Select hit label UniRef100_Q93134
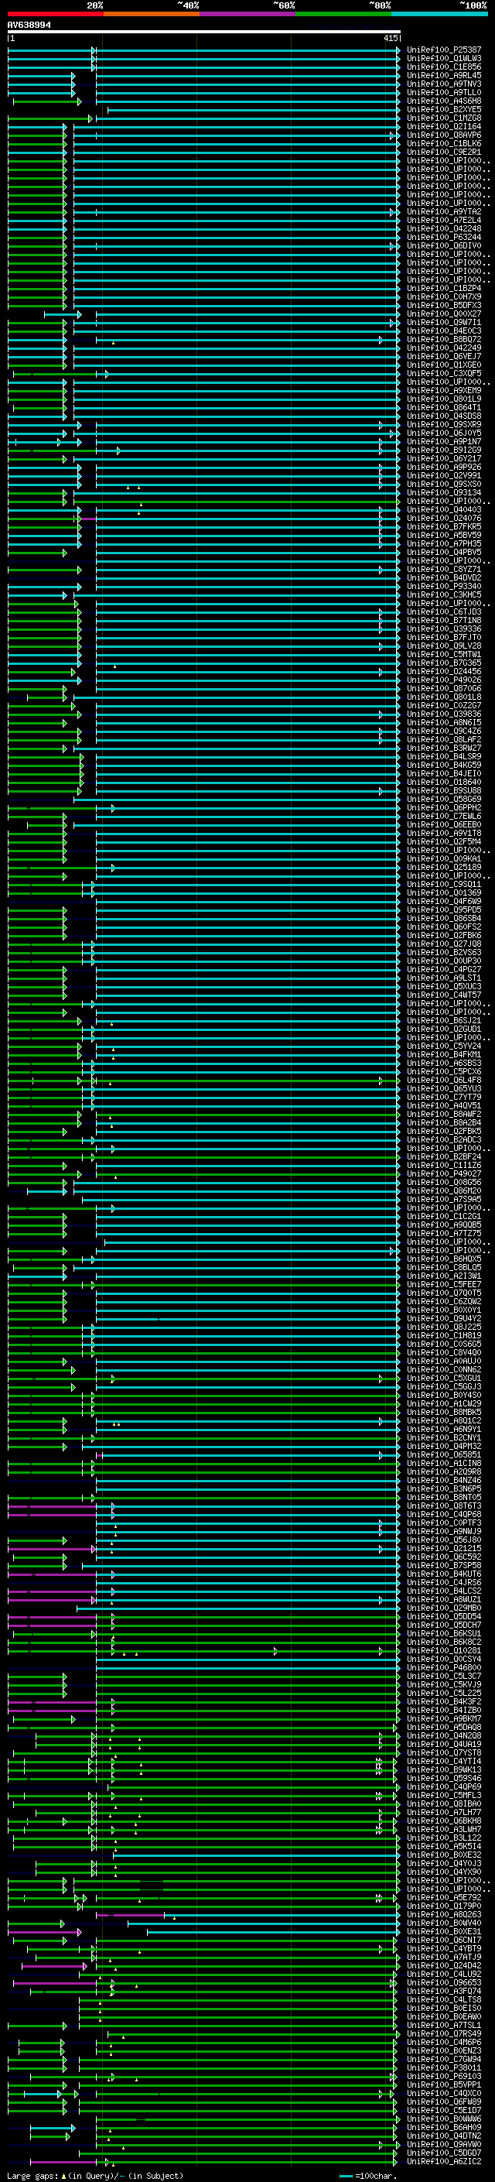Image resolution: width=495 pixels, height=2182 pixels. (444, 492)
